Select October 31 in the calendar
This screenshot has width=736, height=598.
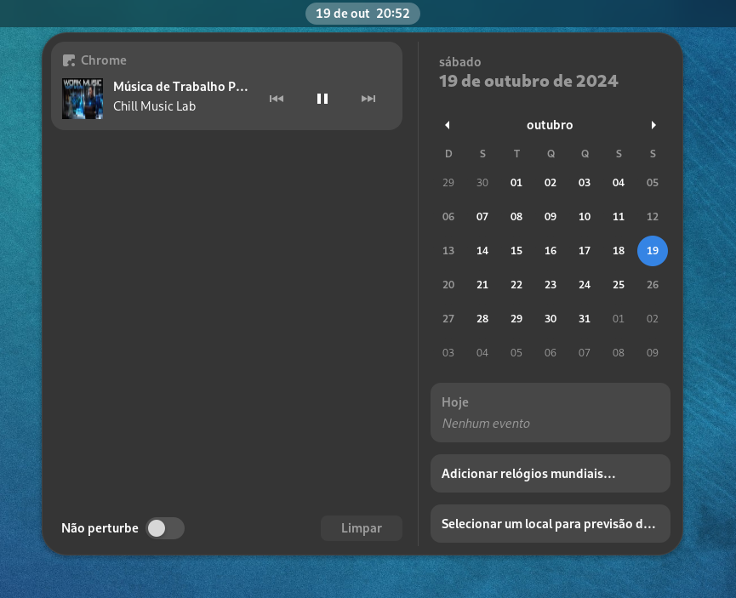(585, 319)
